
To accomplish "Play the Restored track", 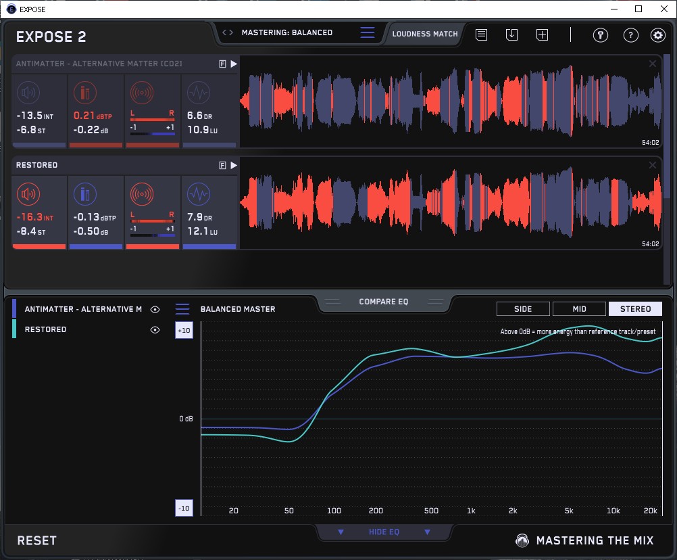I will coord(234,165).
